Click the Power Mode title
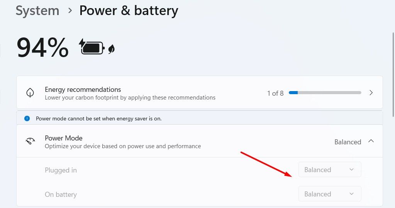395x208 pixels. point(64,138)
